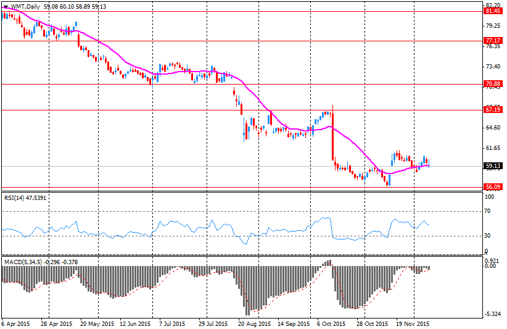Click the 73.40 price axis value
This screenshot has height=329, width=507.
coord(493,67)
